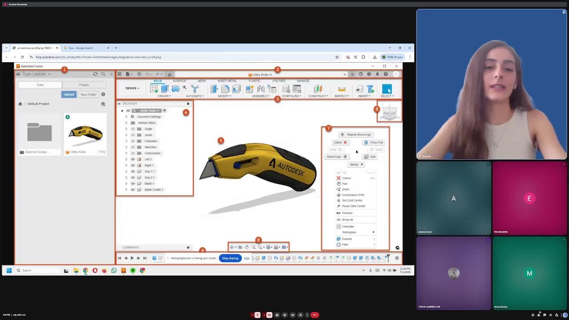Click the search magnifier in the data panel
The image size is (569, 320).
pyautogui.click(x=103, y=74)
